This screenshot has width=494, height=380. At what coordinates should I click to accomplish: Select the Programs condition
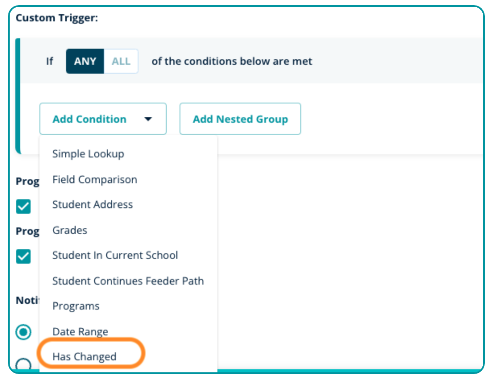(x=76, y=306)
